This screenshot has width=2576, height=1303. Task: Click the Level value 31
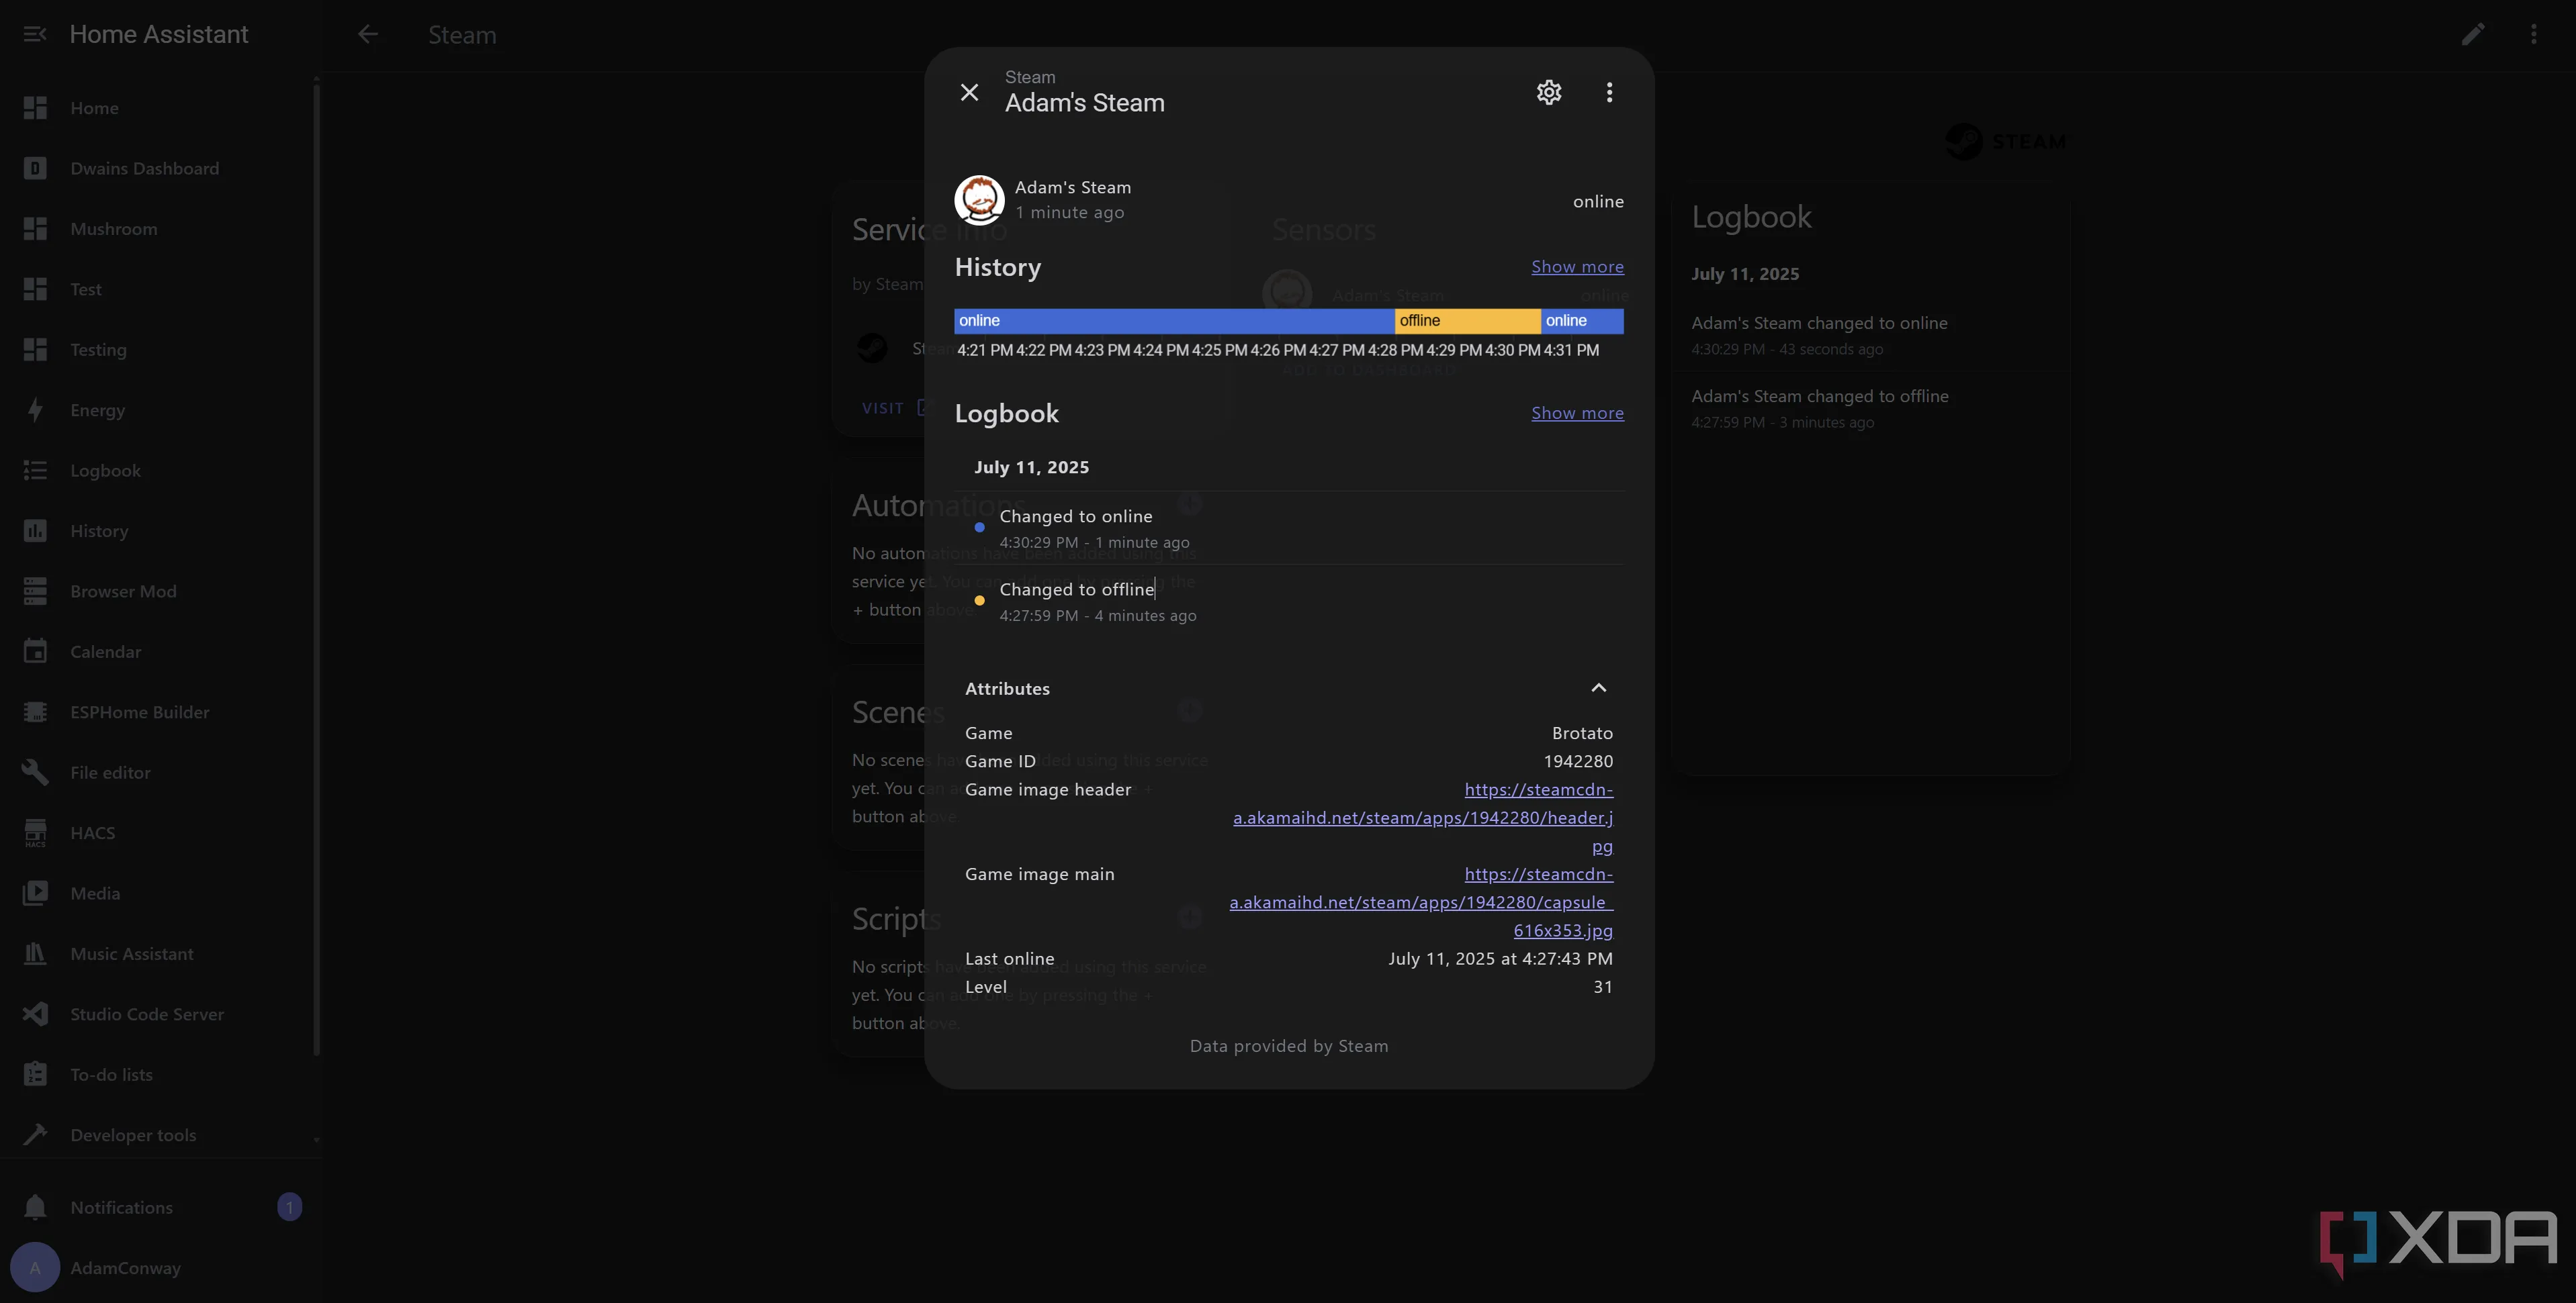[x=1603, y=987]
